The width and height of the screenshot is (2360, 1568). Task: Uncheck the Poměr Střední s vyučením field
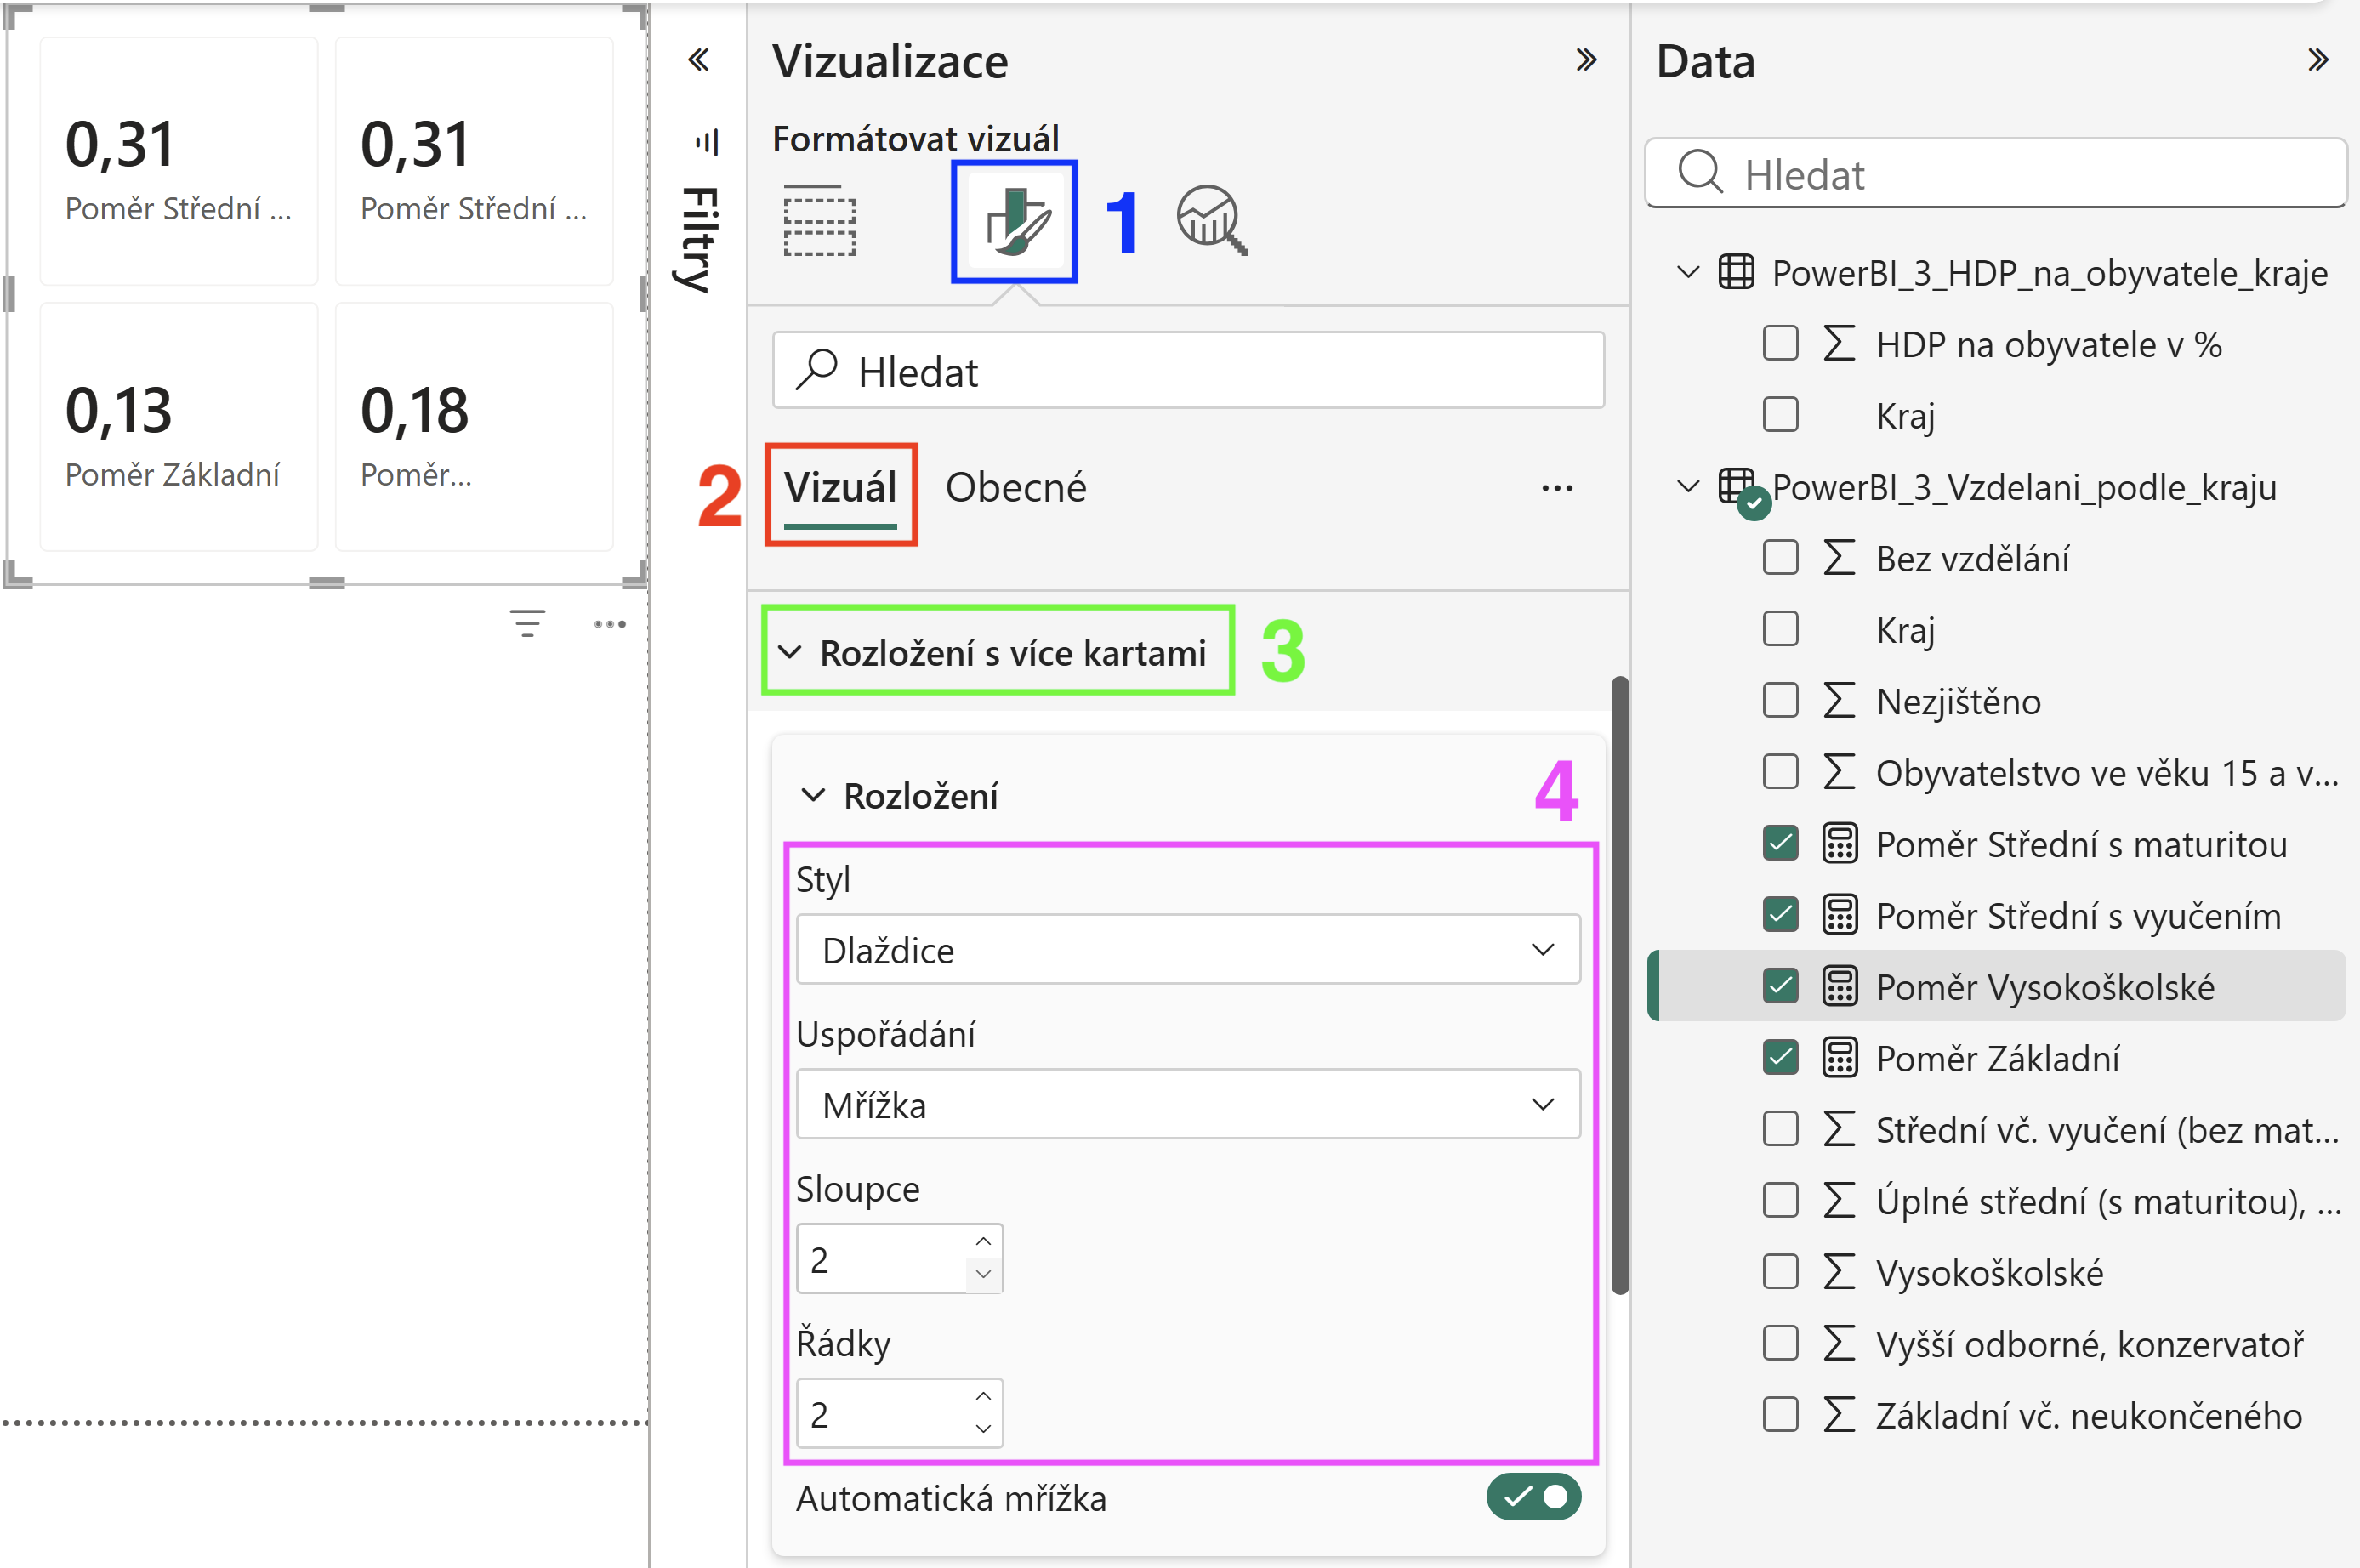click(x=1780, y=914)
